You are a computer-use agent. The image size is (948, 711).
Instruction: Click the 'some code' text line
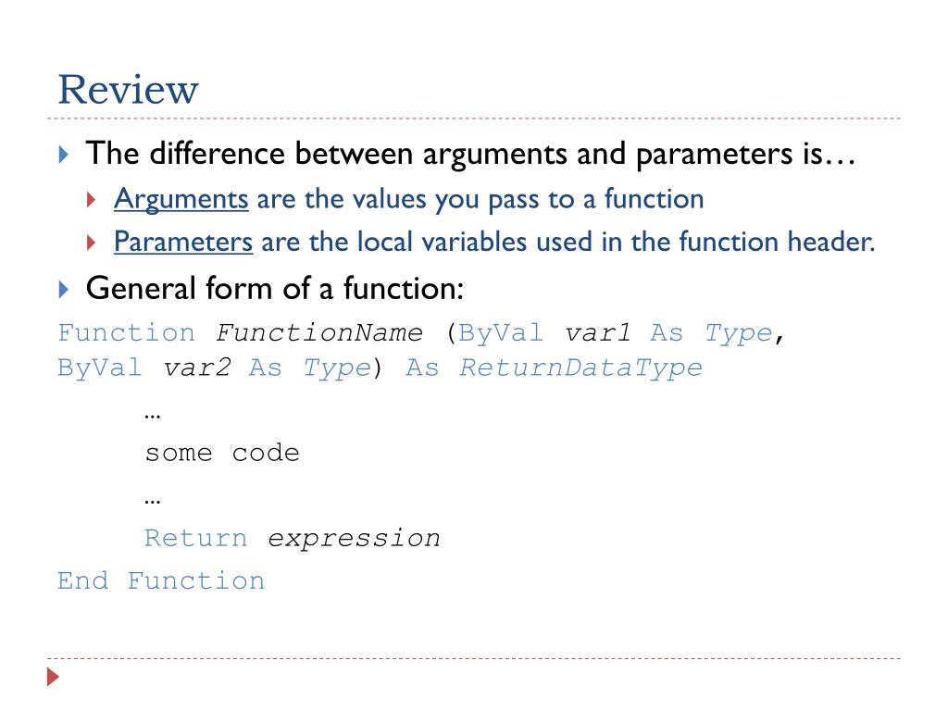222,453
